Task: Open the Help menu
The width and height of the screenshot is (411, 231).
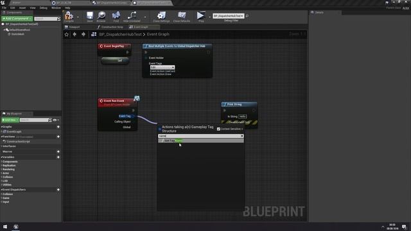Action: click(x=67, y=8)
